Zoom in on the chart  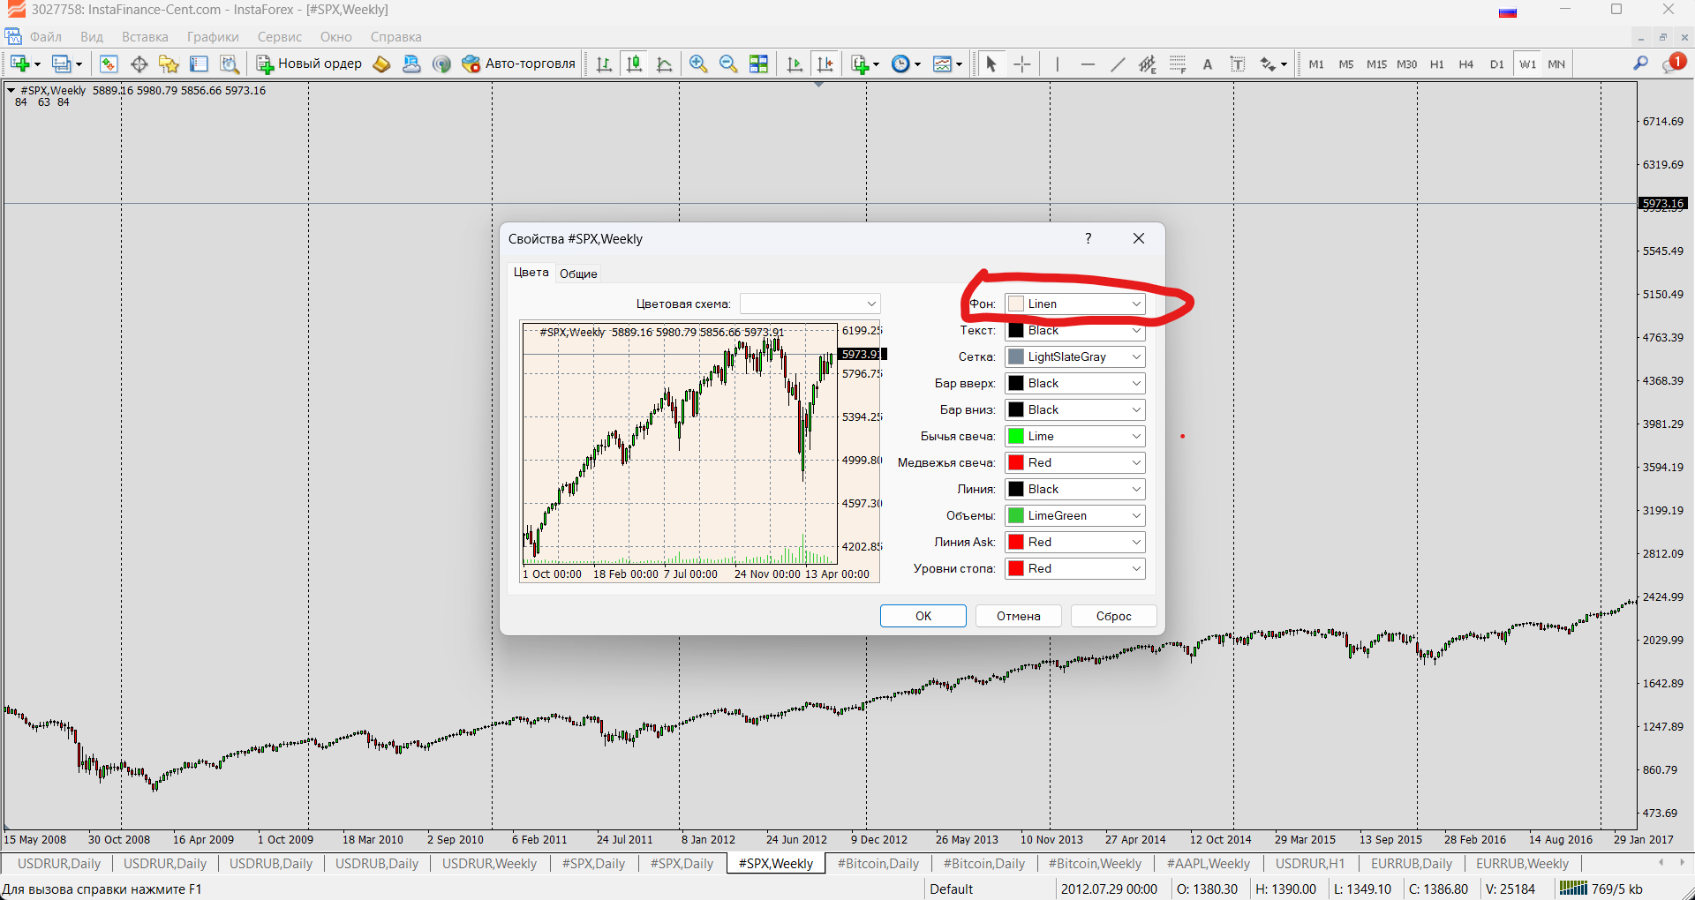tap(698, 64)
